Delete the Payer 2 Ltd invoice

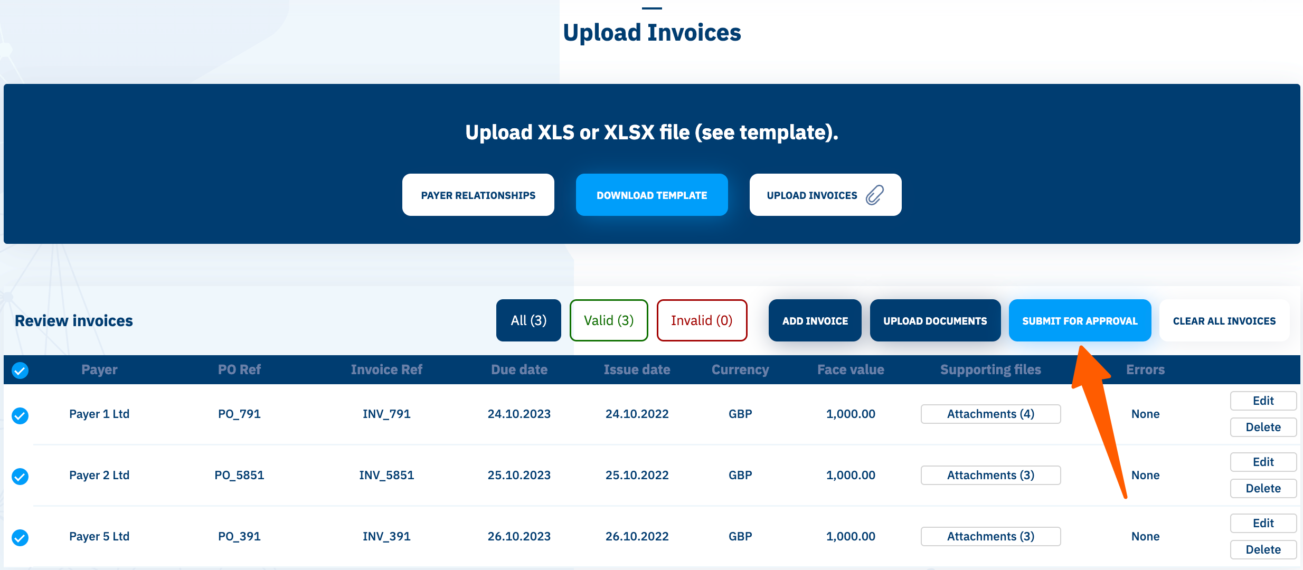[1263, 488]
